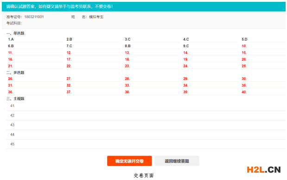Screen dimensions: 287x180
Task: Click the teal confirmation notice banner text
Action: (59, 6)
